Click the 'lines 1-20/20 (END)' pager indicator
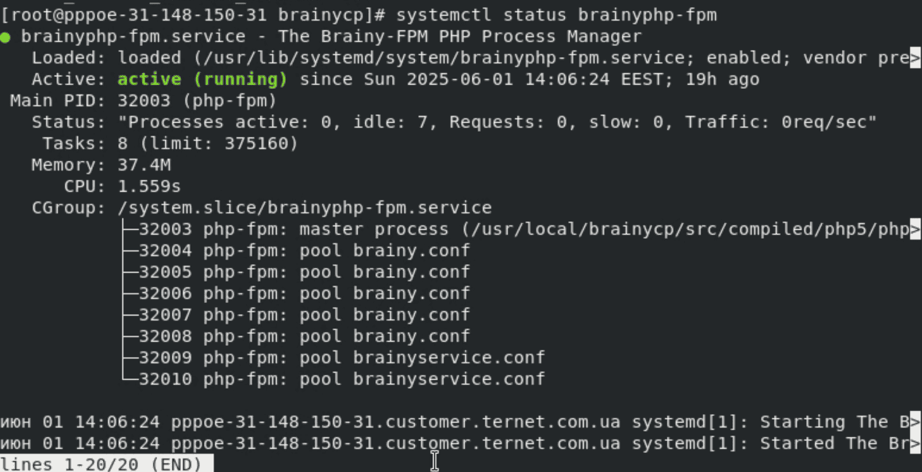Image resolution: width=922 pixels, height=472 pixels. 102,464
